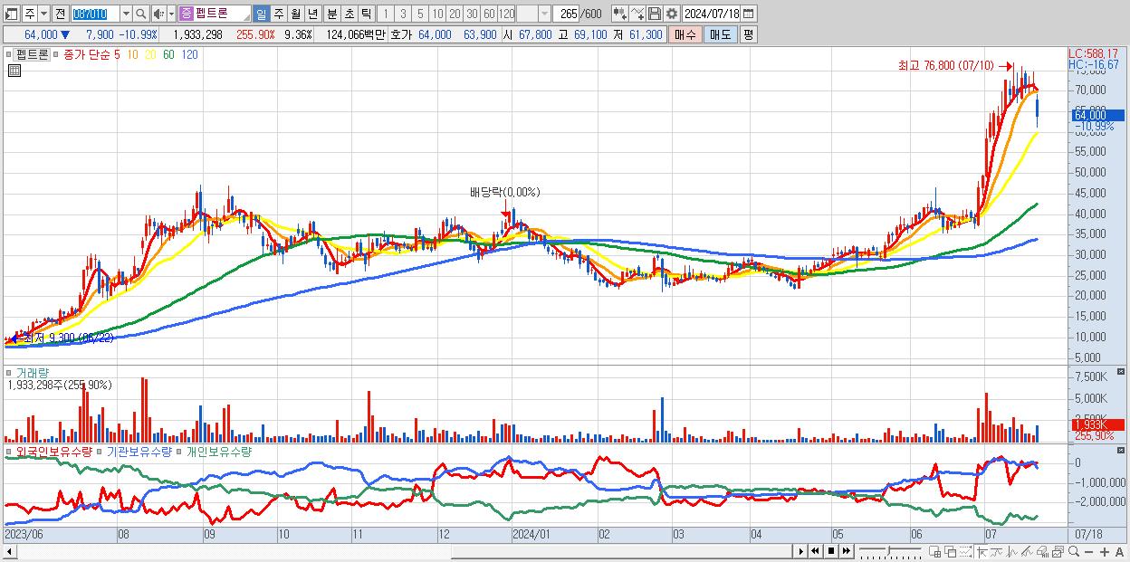Image resolution: width=1130 pixels, height=562 pixels.
Task: Click the A text tool icon
Action: (x=1120, y=551)
